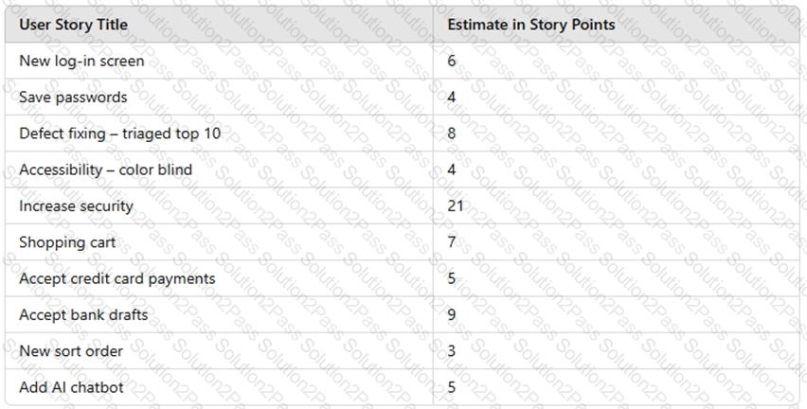Click estimate 6 for New log-in screen
Screen dimensions: 807x409
pyautogui.click(x=452, y=61)
